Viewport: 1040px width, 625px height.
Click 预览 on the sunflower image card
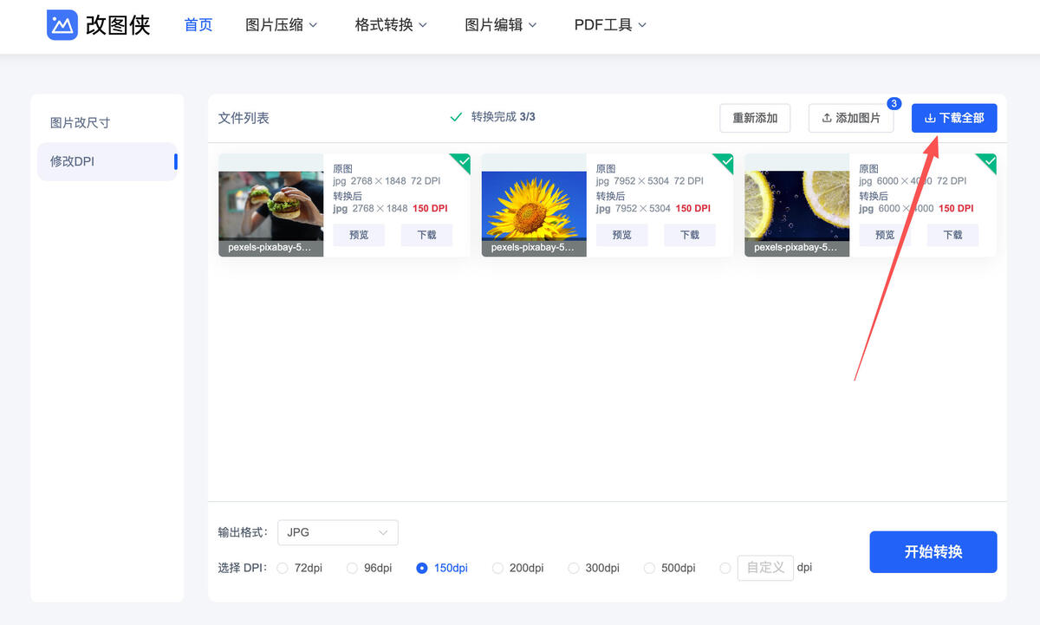coord(621,234)
